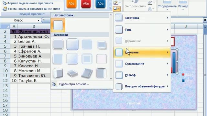
Task: Click the Select All corner button
Action: click(5, 26)
